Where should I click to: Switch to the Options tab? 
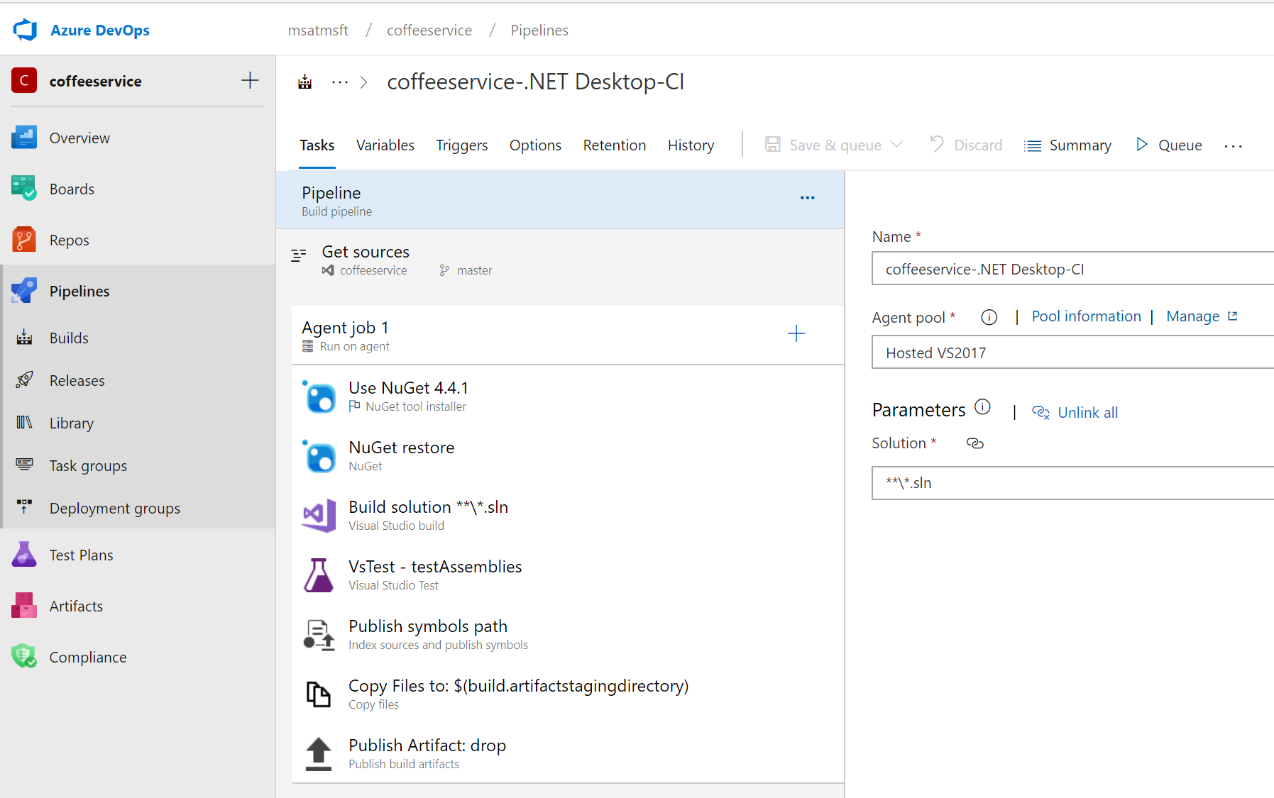tap(535, 145)
